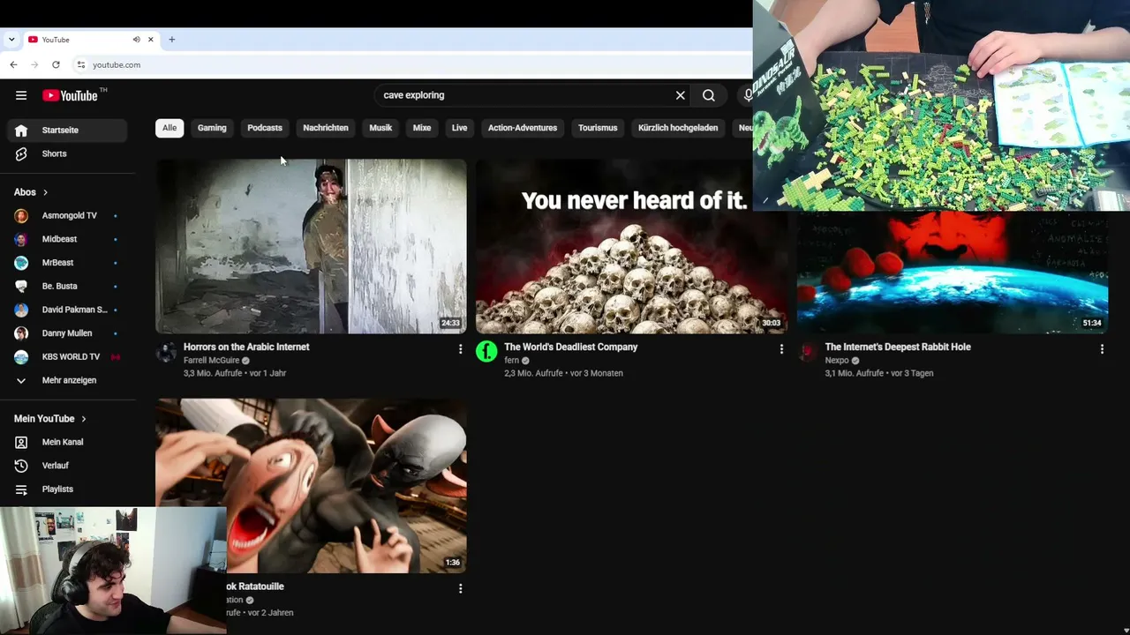Play the skull pile video thumbnail

pos(631,246)
